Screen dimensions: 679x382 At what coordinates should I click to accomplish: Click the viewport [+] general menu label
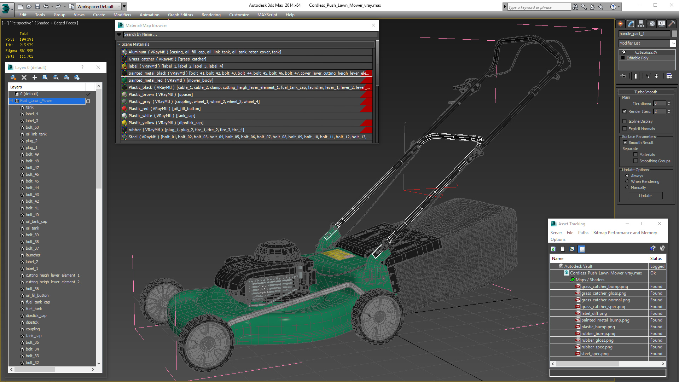pos(5,23)
